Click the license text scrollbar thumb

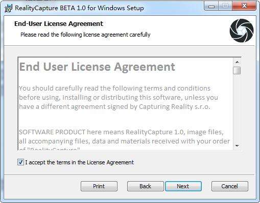[237, 71]
